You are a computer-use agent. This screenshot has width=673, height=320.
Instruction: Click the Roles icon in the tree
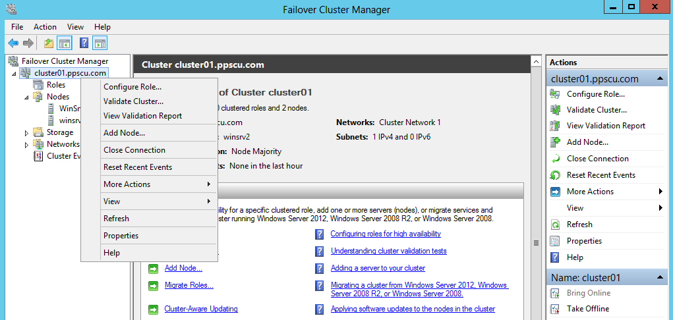[39, 85]
